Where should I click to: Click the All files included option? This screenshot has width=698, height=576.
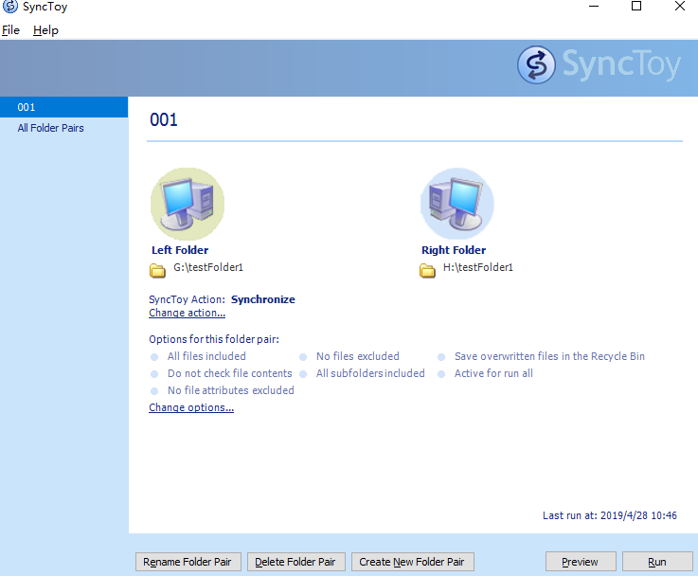pyautogui.click(x=206, y=356)
